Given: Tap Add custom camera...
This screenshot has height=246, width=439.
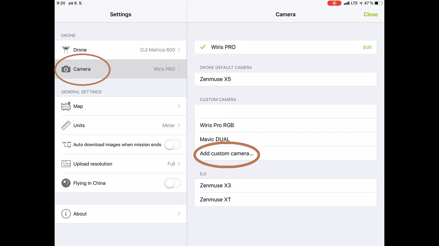Looking at the screenshot, I should pyautogui.click(x=285, y=153).
